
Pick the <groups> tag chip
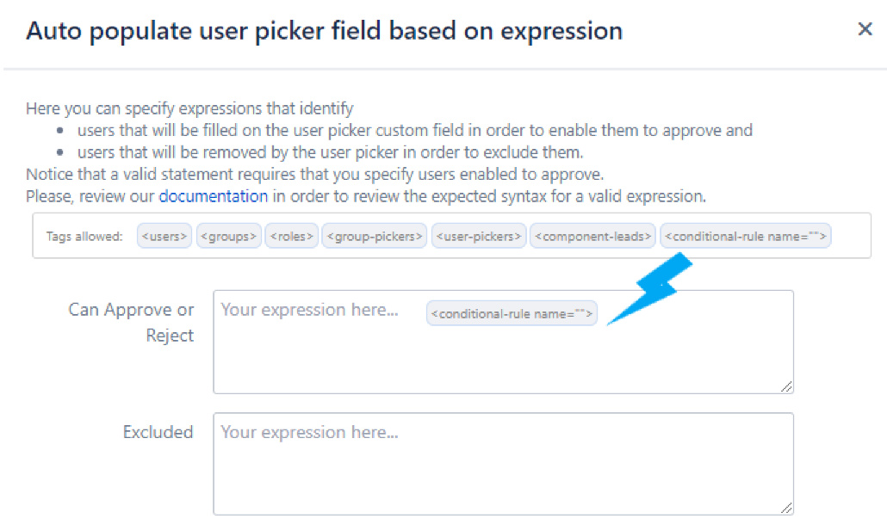coord(229,236)
